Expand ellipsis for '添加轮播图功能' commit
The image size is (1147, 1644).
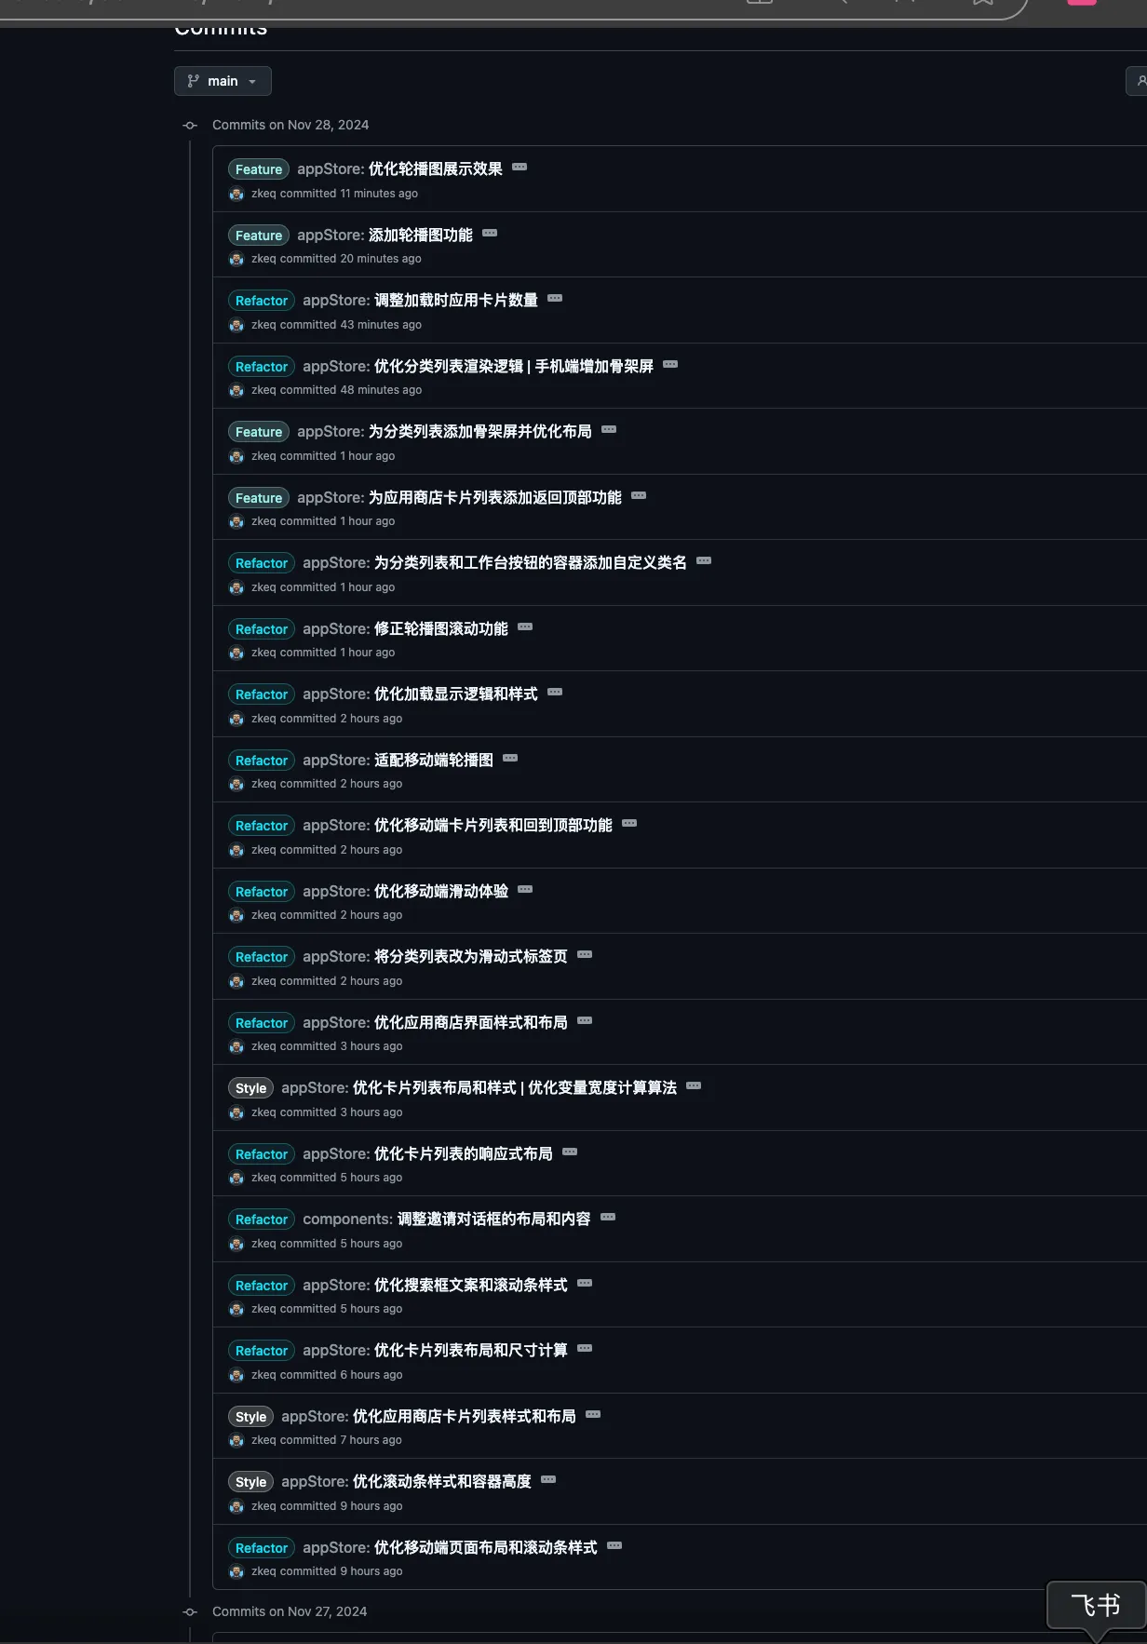point(490,234)
